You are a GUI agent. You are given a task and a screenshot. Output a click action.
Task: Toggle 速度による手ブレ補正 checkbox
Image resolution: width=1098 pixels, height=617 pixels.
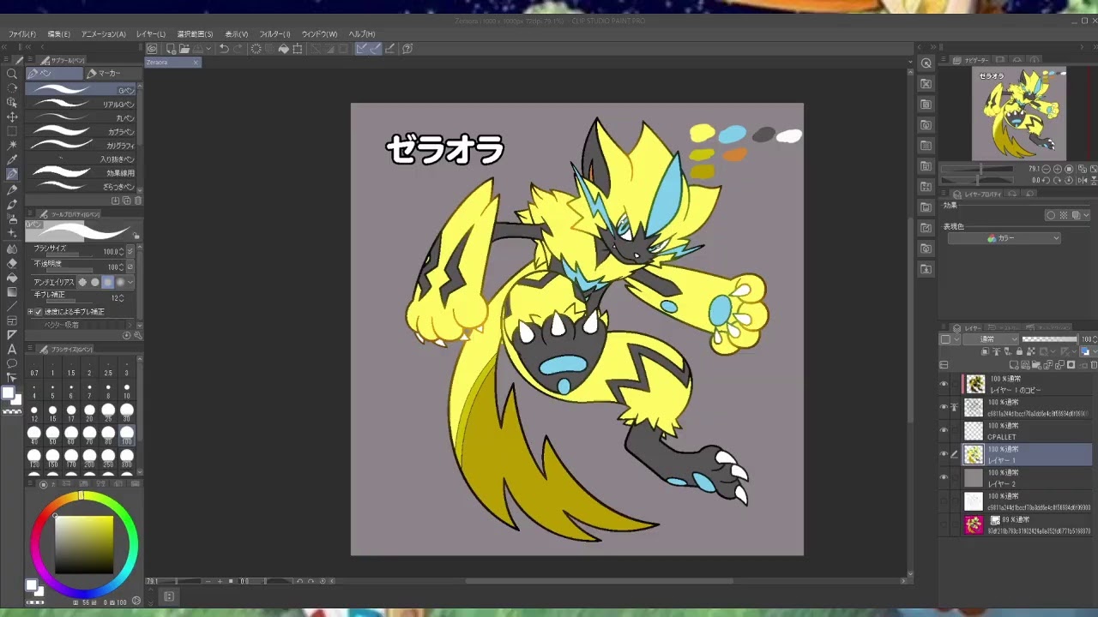click(x=38, y=312)
